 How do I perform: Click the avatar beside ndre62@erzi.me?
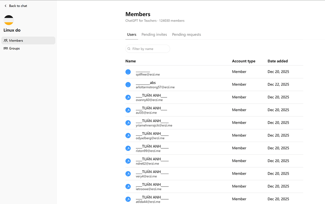pos(128,161)
